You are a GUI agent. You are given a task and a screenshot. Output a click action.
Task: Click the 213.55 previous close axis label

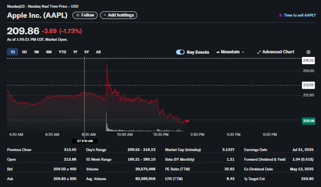tap(308, 85)
